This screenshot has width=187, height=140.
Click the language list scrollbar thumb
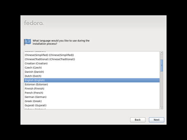(x=162, y=65)
